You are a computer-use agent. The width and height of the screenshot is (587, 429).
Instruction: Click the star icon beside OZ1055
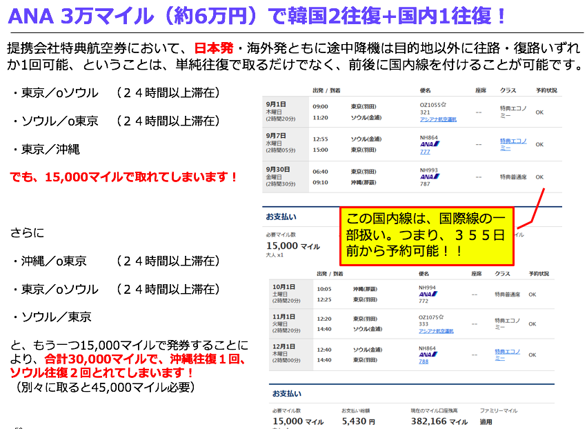click(x=444, y=105)
